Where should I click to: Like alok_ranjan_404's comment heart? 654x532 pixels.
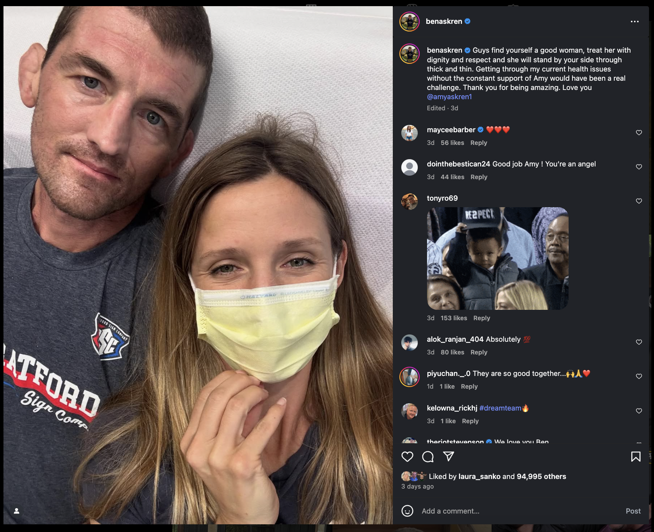[639, 342]
